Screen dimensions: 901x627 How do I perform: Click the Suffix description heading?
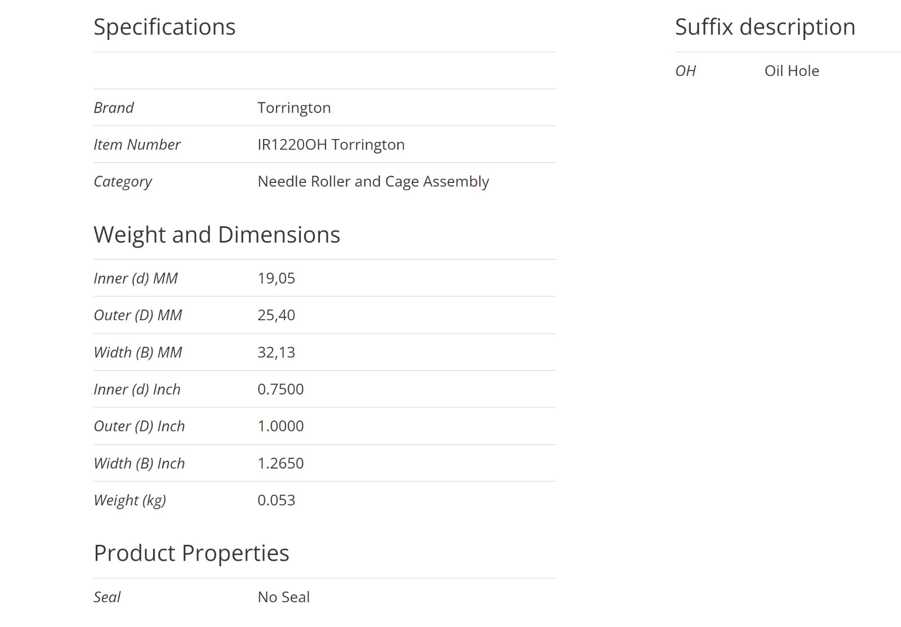tap(765, 27)
